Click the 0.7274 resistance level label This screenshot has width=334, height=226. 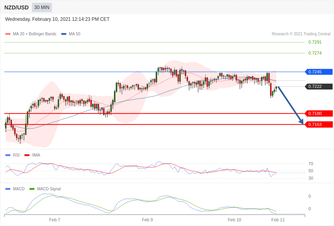click(x=315, y=53)
